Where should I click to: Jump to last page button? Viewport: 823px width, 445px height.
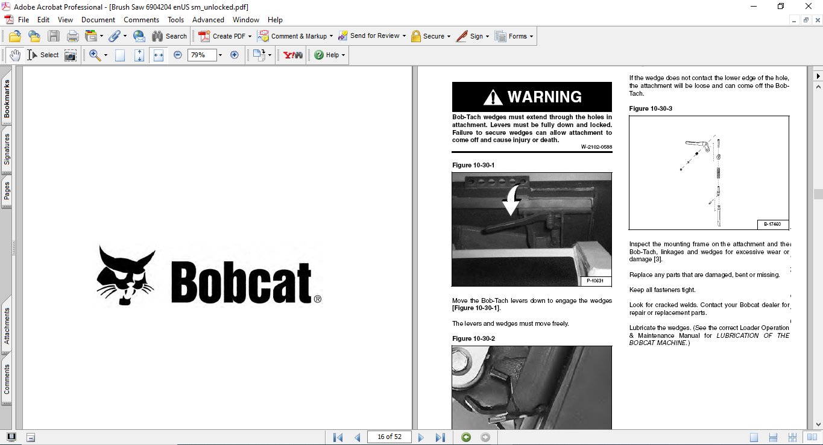(x=440, y=437)
